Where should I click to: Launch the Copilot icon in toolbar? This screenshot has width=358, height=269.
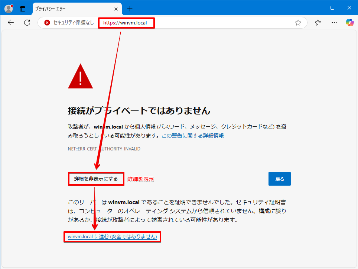(349, 23)
